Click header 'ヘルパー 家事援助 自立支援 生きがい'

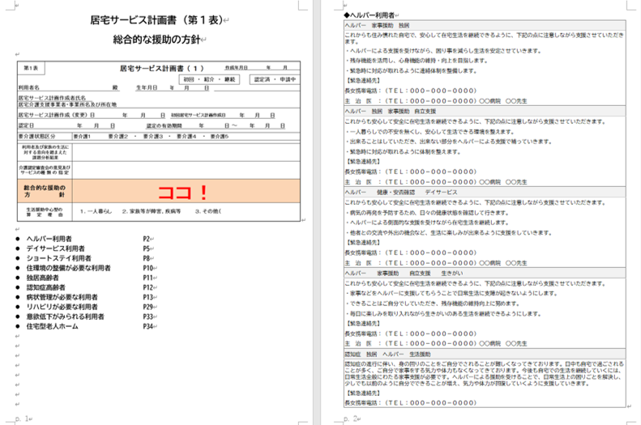(x=485, y=273)
